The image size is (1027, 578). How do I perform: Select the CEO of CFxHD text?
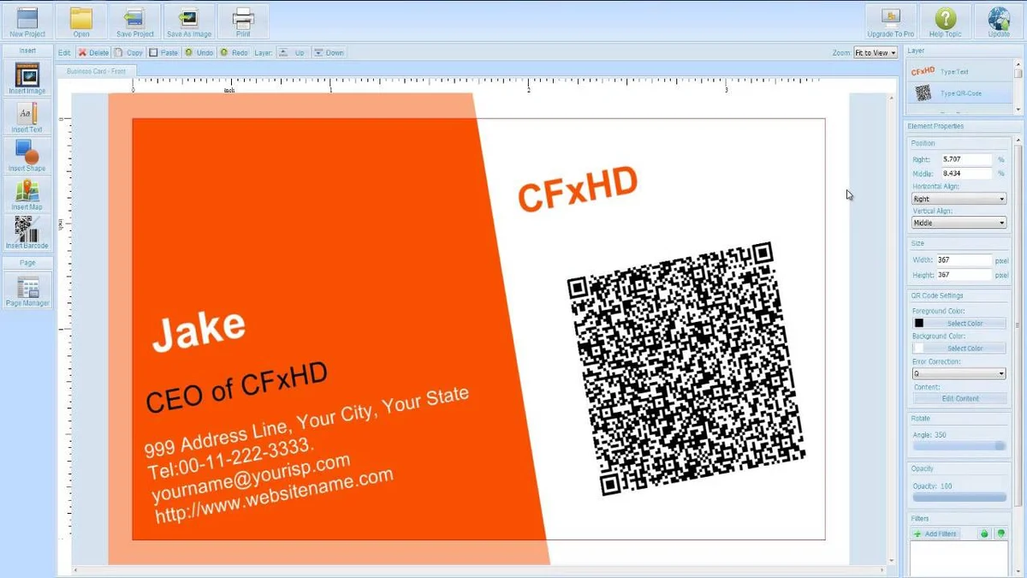(x=237, y=388)
